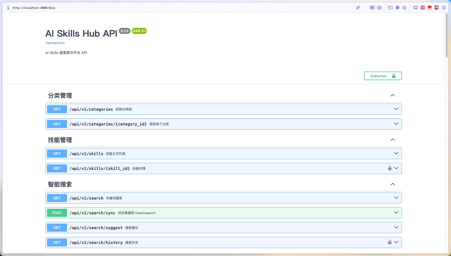Screen dimensions: 451x256
Task: Open the terminal console icon
Action: [390, 8]
